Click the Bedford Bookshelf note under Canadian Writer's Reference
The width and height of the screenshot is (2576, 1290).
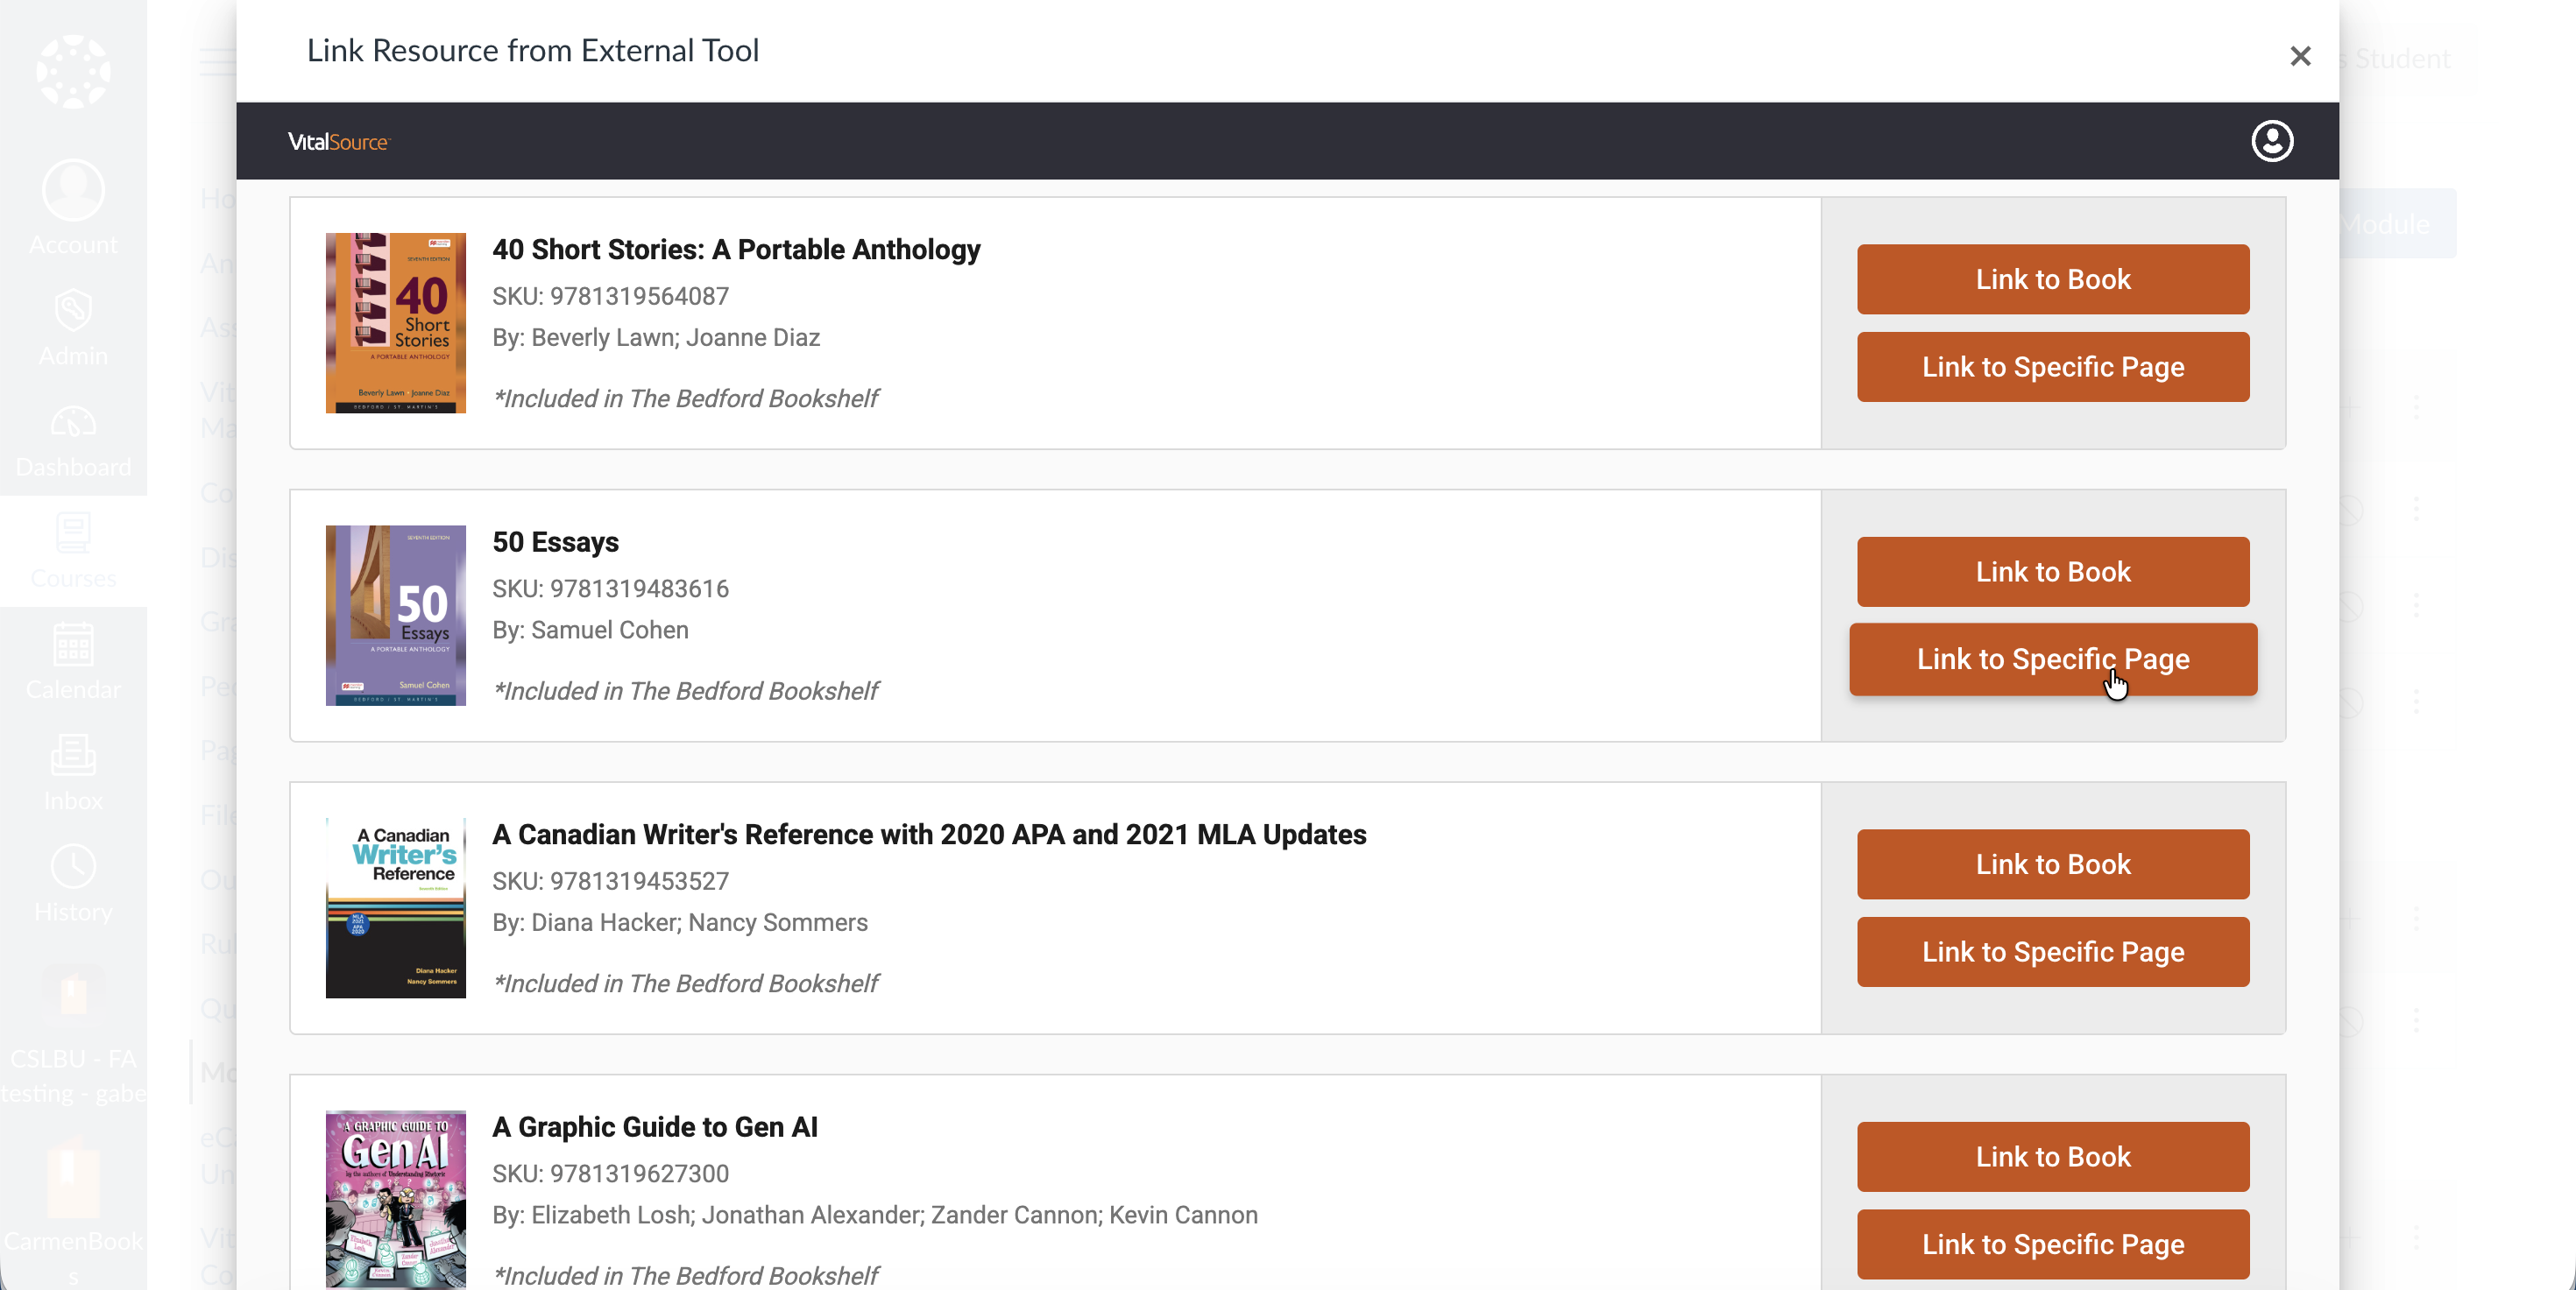coord(686,984)
